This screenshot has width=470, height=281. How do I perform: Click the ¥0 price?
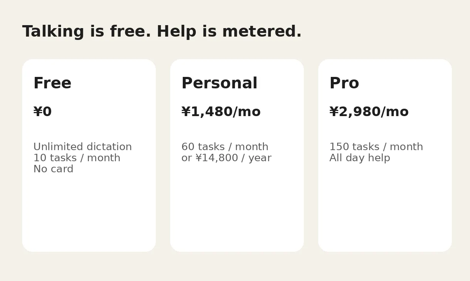43,112
